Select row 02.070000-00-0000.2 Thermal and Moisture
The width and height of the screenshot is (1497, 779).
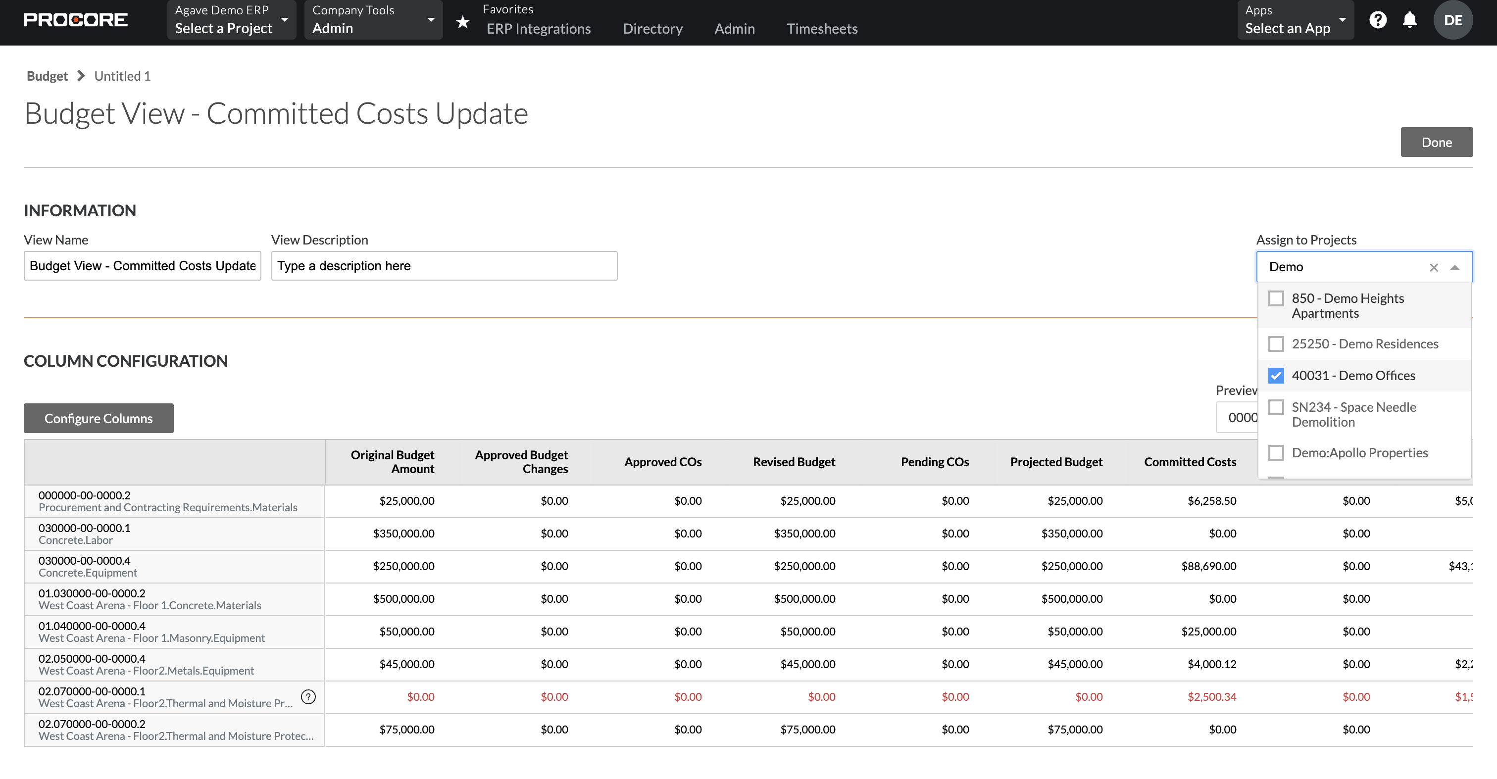click(x=174, y=730)
